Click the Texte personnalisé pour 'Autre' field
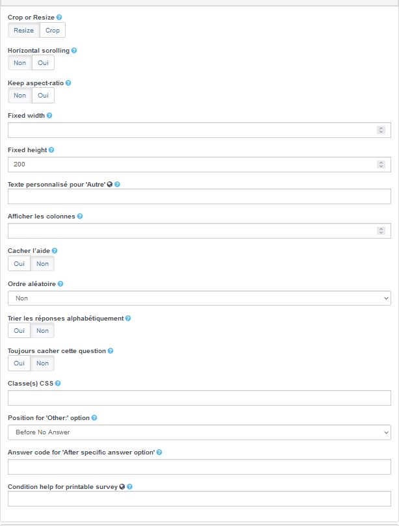This screenshot has height=526, width=399. click(199, 197)
